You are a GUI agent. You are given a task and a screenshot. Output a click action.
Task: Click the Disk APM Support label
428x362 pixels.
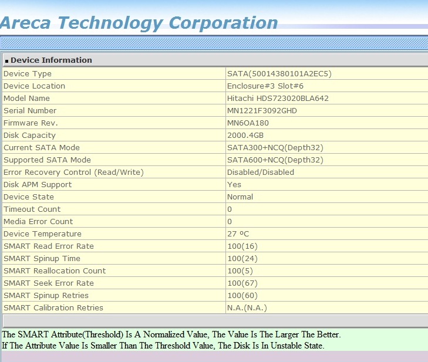[38, 184]
